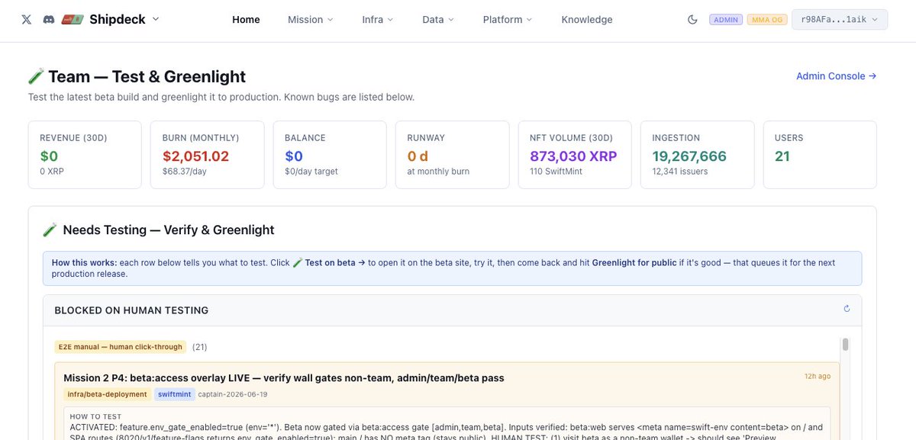Refresh the Blocked on Human Testing list

point(847,309)
